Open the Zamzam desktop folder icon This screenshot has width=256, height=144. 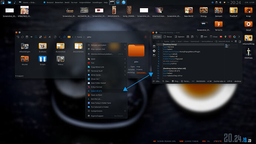pos(219,12)
